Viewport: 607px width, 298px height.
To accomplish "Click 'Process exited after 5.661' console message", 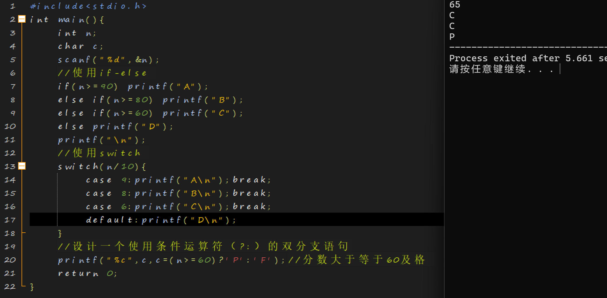I will click(x=521, y=58).
